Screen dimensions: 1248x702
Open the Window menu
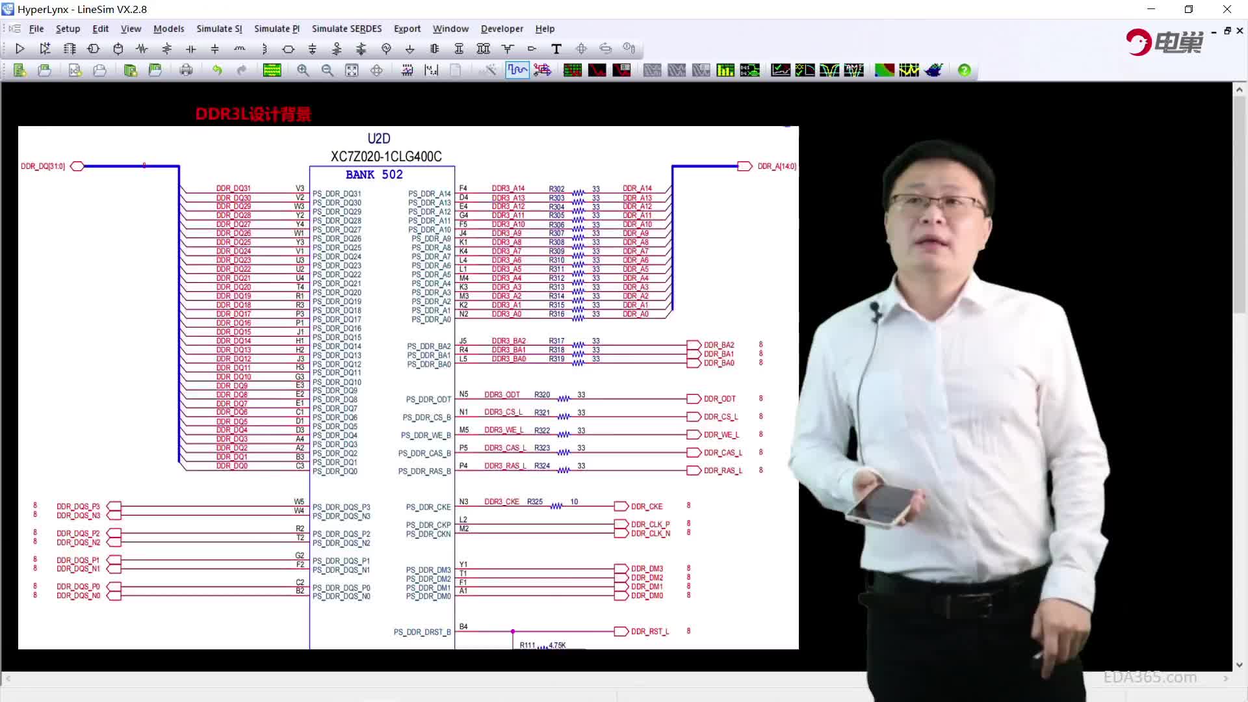(450, 29)
